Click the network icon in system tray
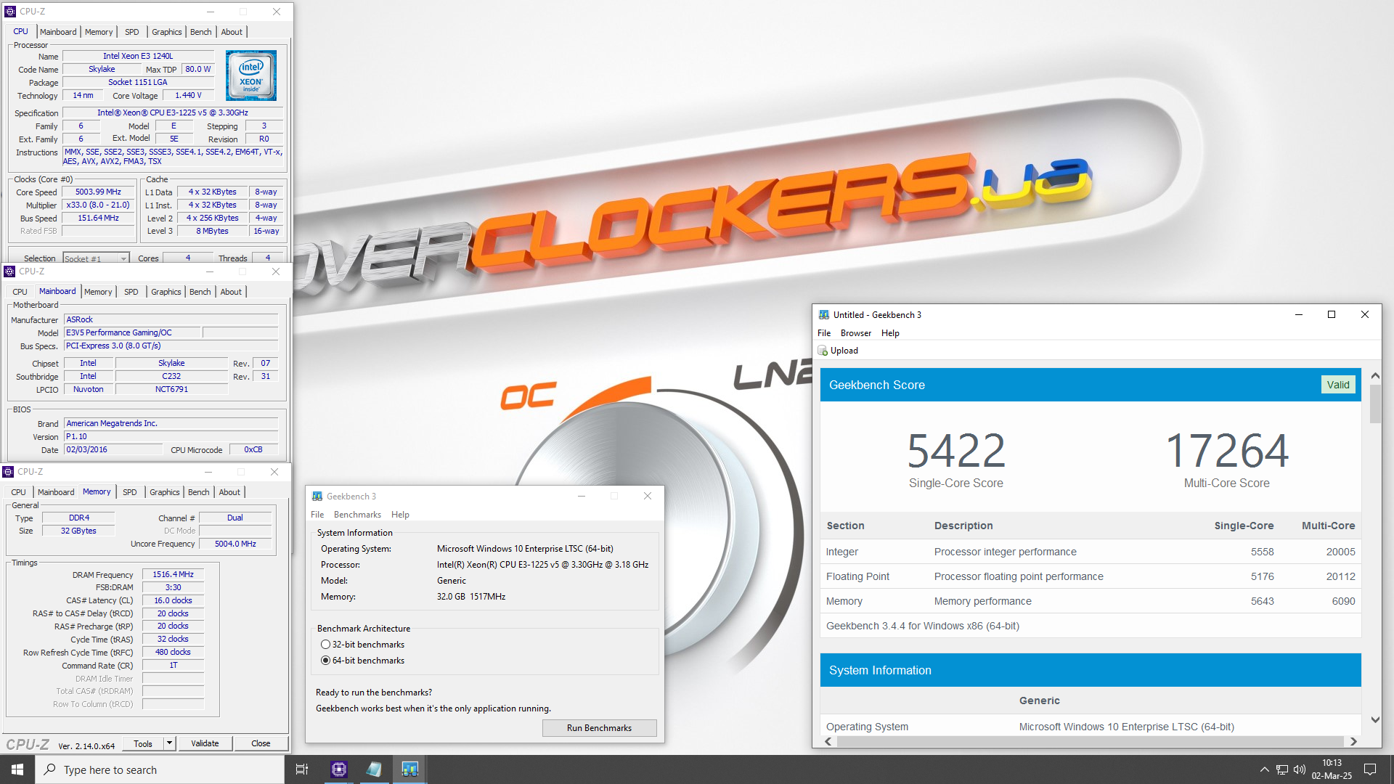The image size is (1394, 784). click(1282, 769)
